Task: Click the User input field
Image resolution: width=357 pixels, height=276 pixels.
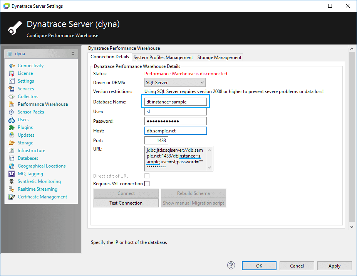Action: coord(176,112)
